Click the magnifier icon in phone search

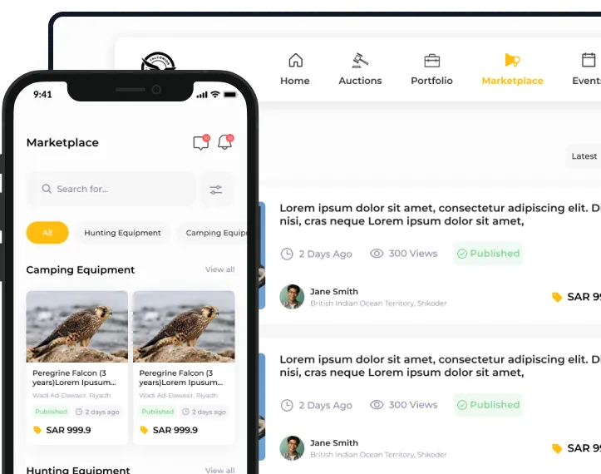[47, 189]
